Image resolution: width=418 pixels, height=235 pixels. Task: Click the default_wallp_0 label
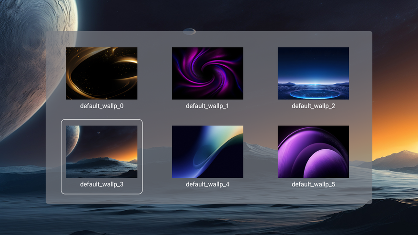click(x=102, y=106)
